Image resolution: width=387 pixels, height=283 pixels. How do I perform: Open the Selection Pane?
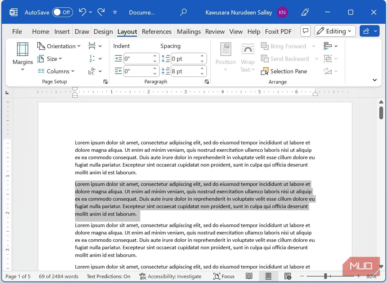pyautogui.click(x=284, y=71)
